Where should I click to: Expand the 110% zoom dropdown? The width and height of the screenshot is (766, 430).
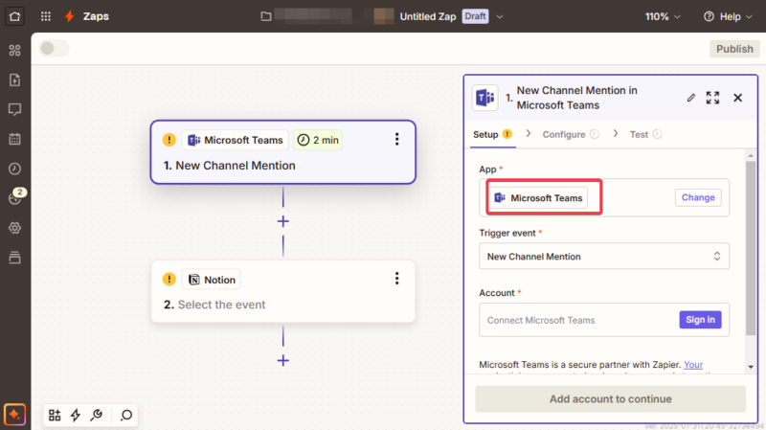click(x=663, y=16)
